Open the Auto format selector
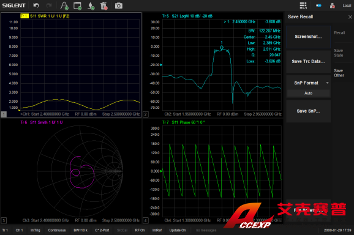Screen dimensions: 354x235 coord(309,93)
